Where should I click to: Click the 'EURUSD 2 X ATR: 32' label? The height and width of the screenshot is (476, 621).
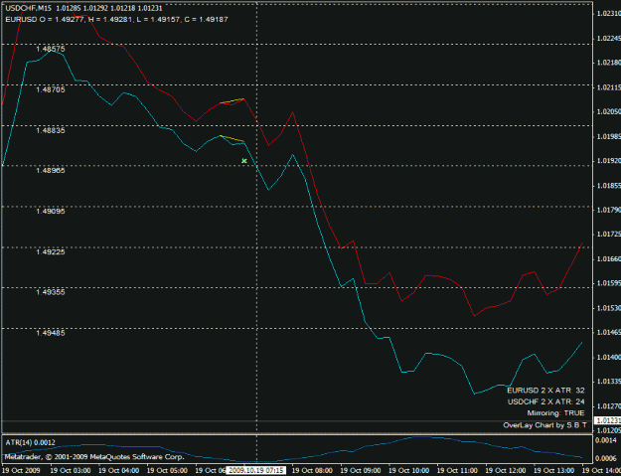pos(545,391)
